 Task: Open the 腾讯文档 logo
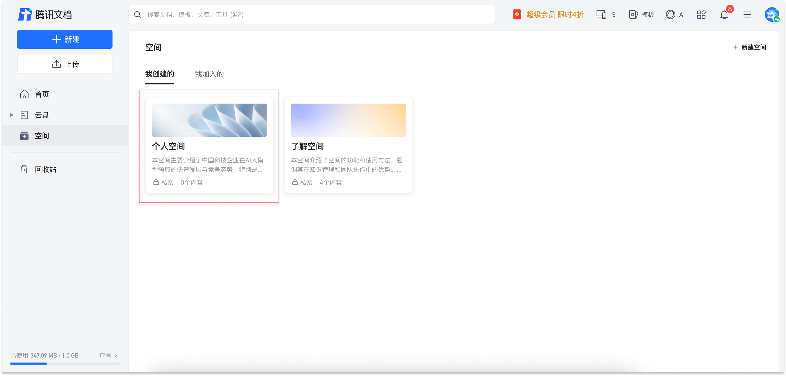[45, 14]
